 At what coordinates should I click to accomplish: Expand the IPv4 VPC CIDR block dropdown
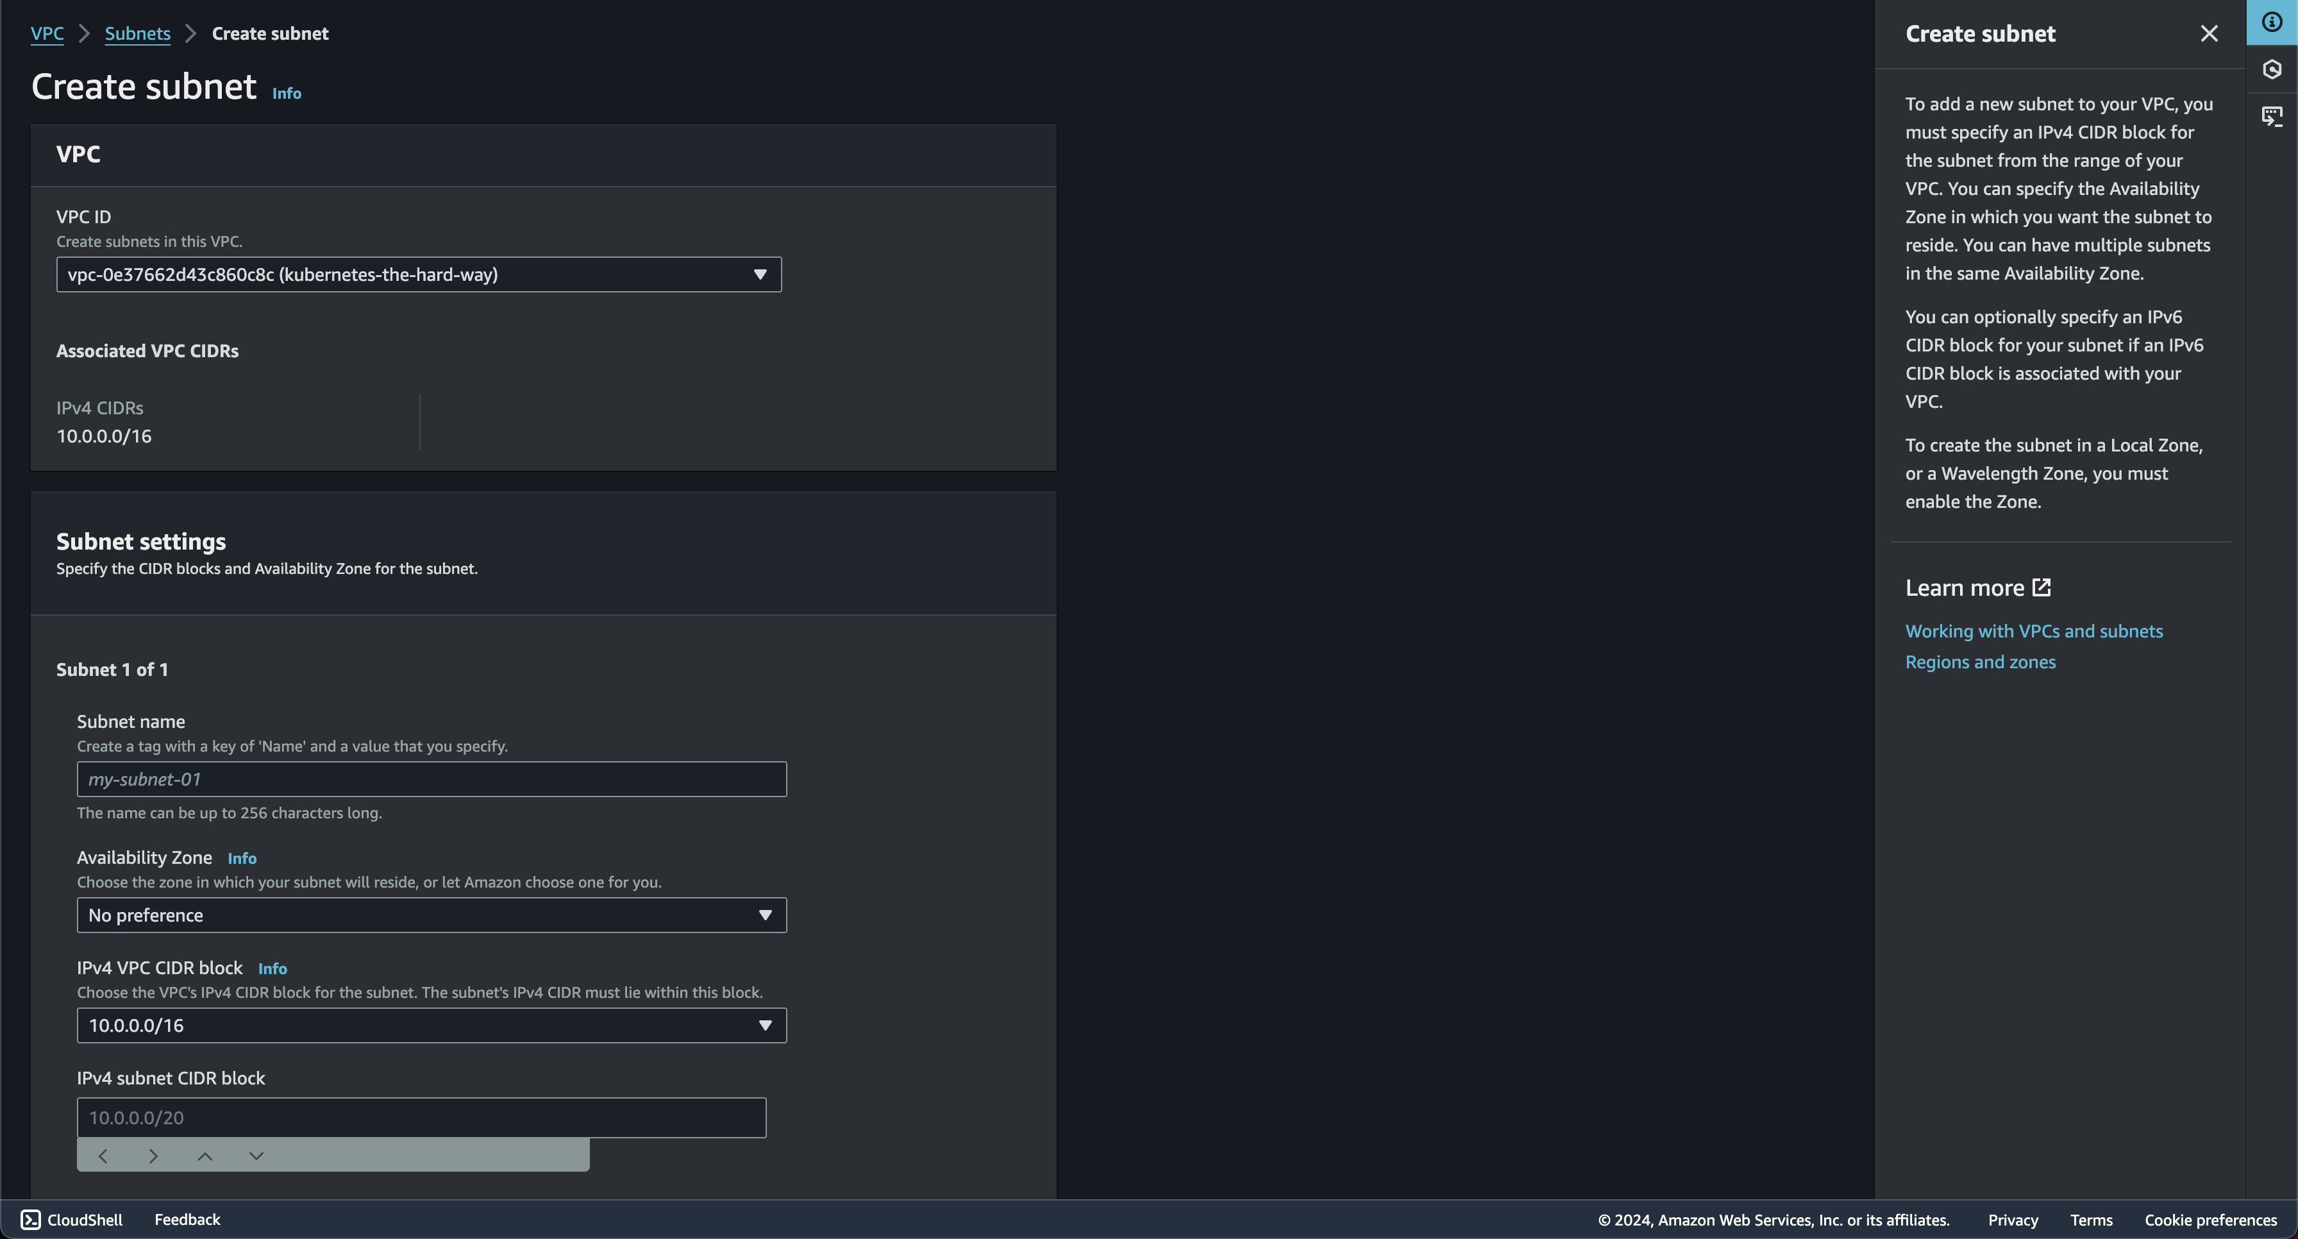coord(432,1026)
